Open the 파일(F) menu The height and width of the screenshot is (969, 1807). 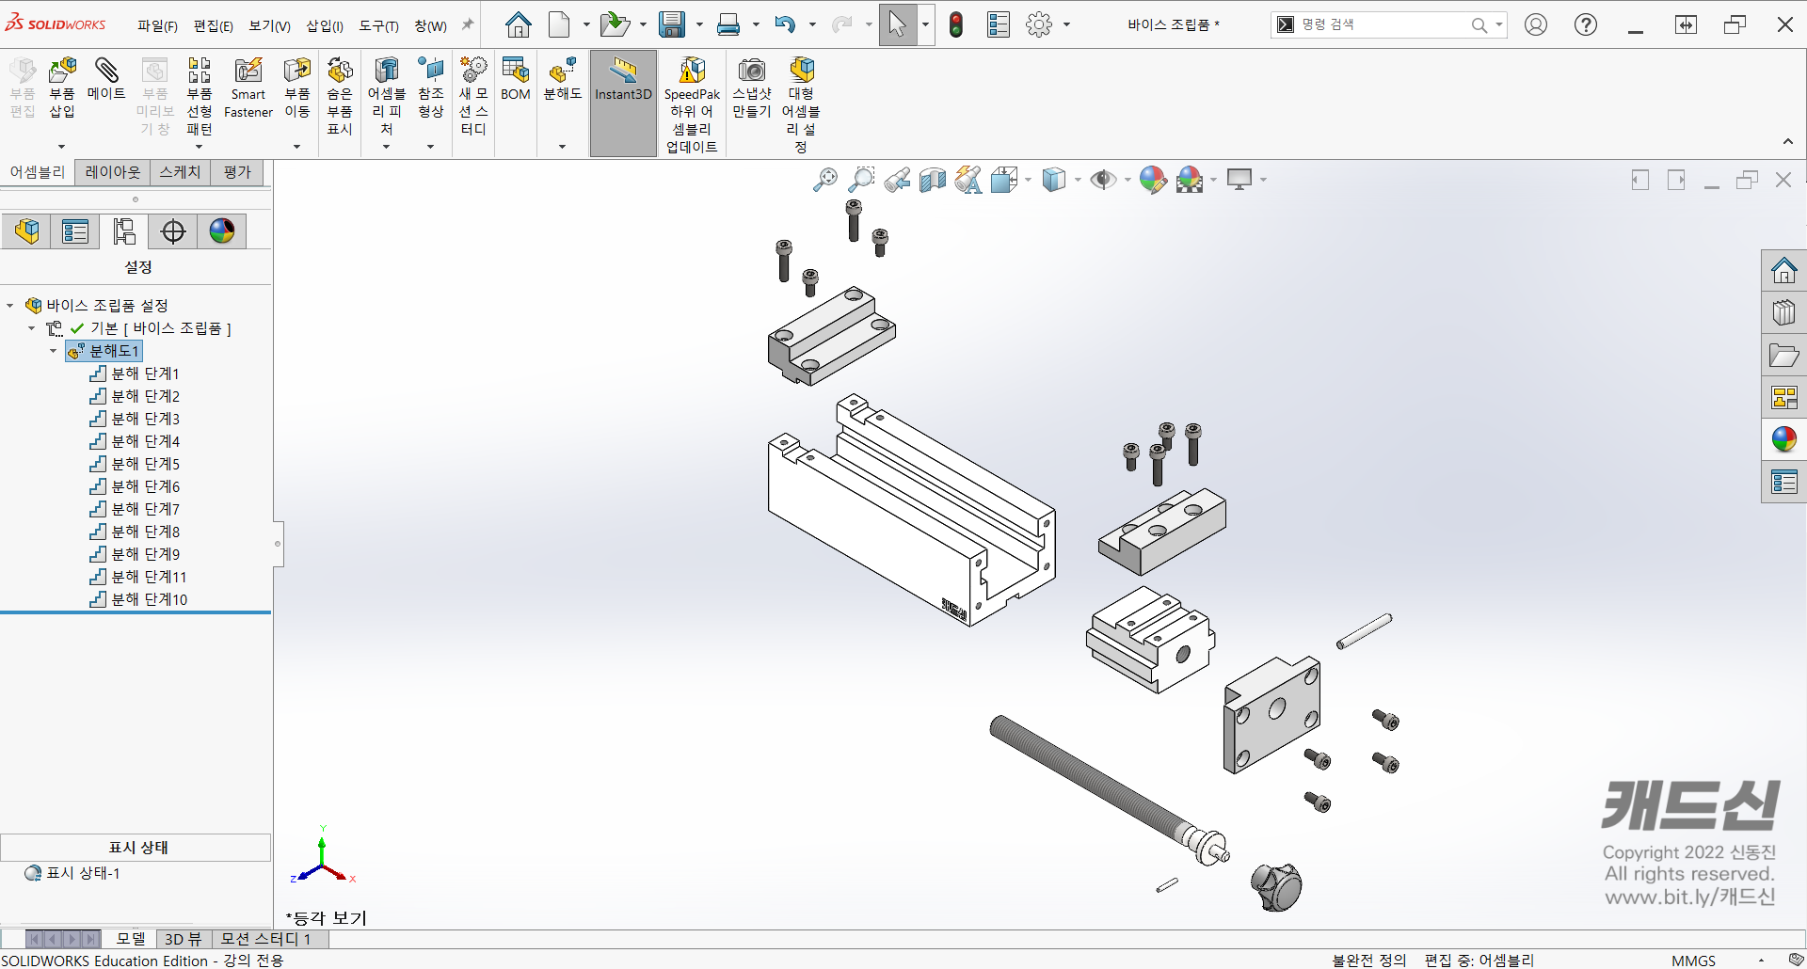157,26
